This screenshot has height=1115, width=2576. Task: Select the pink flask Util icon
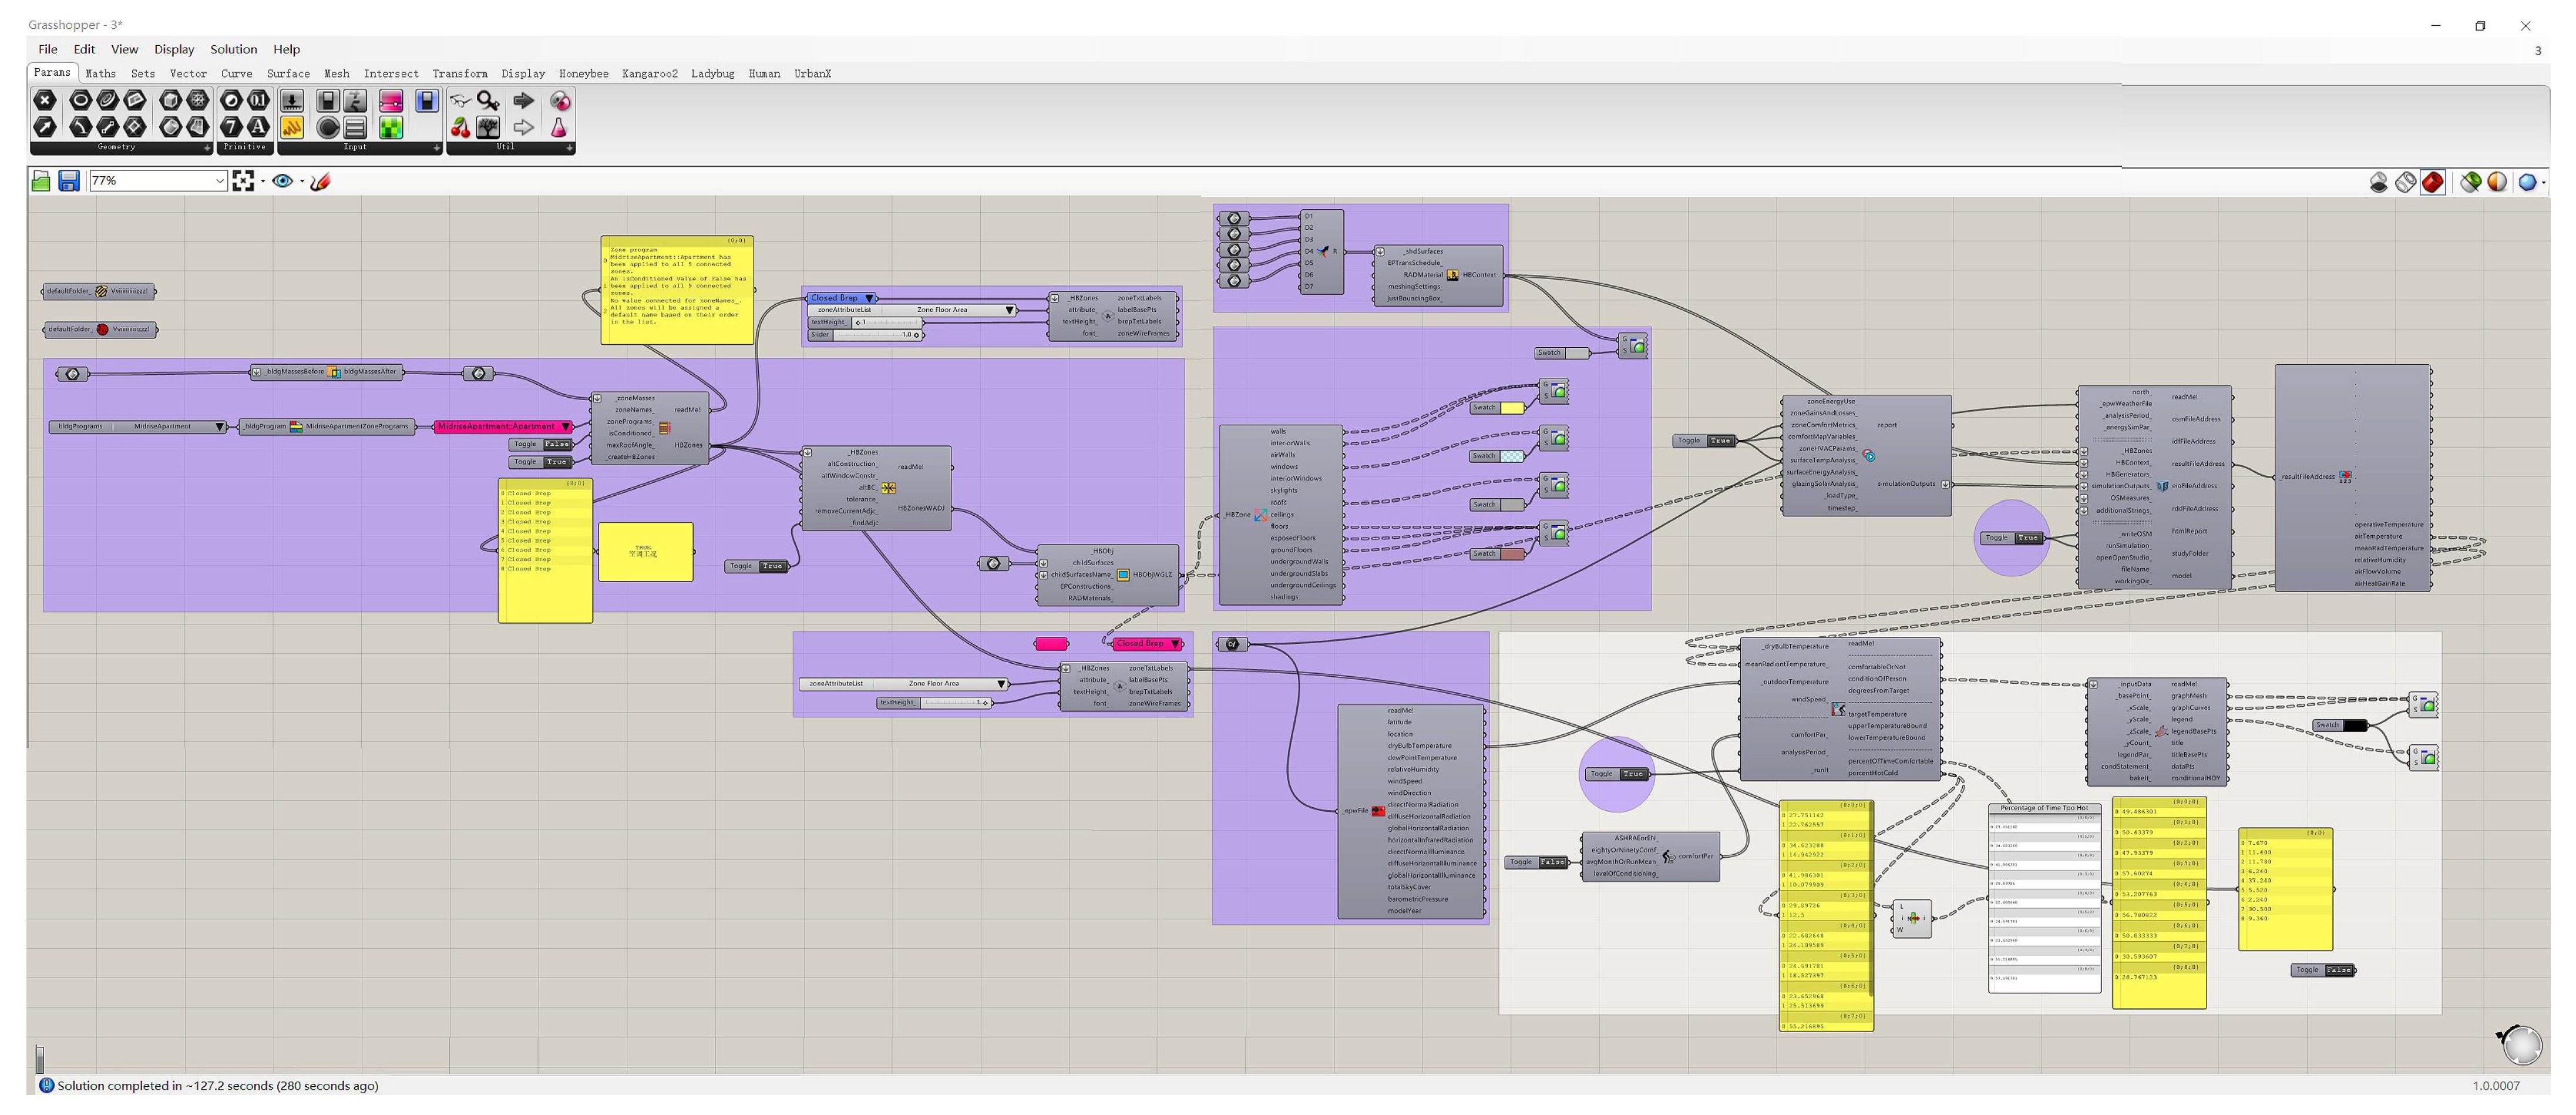click(x=559, y=128)
